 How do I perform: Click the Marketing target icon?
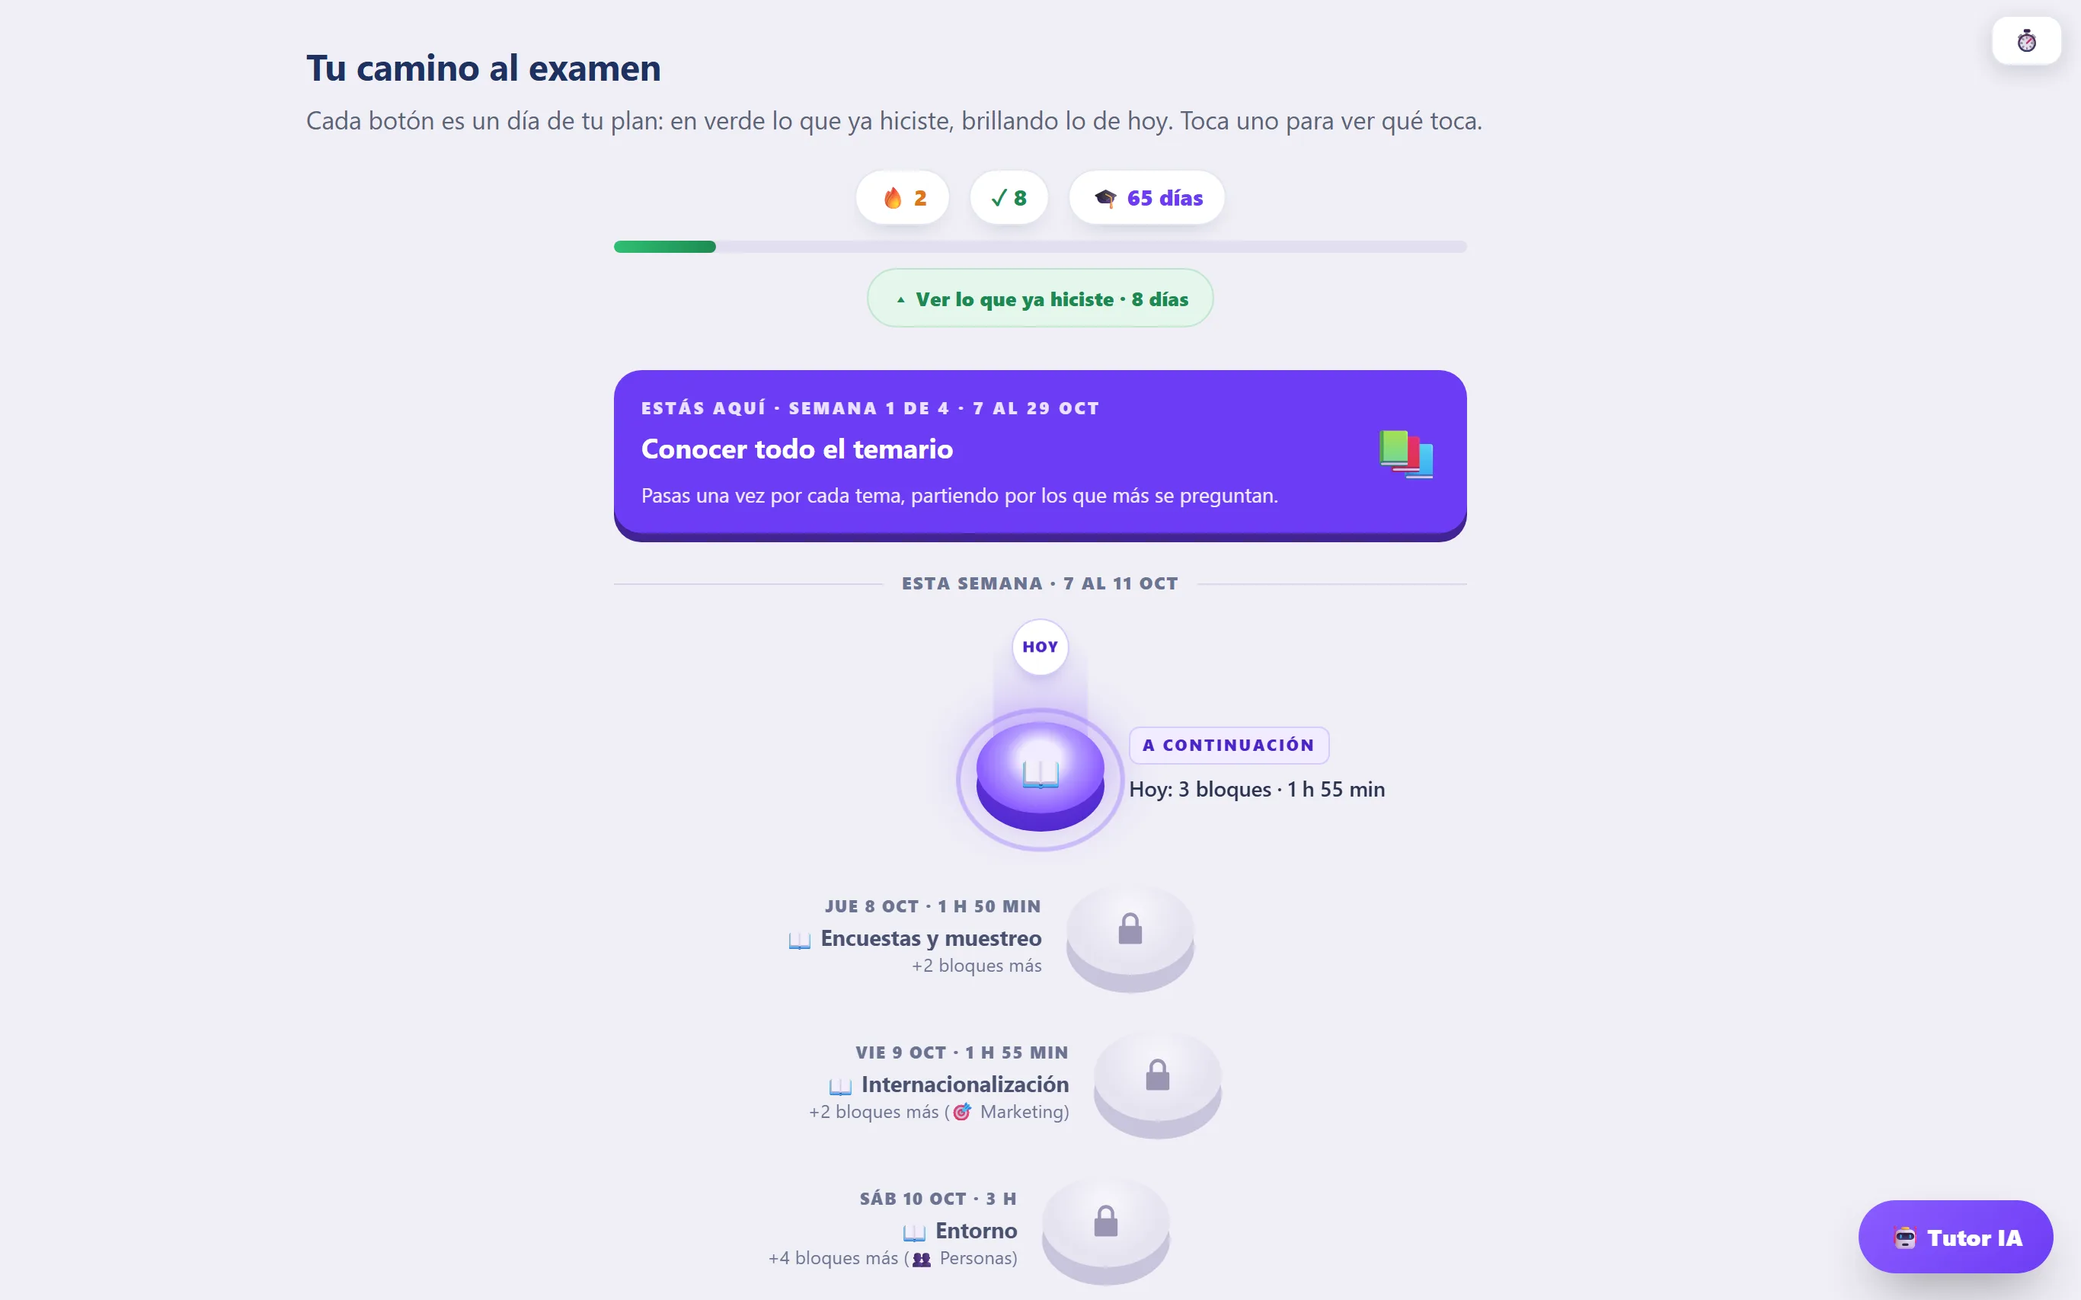[x=961, y=1112]
